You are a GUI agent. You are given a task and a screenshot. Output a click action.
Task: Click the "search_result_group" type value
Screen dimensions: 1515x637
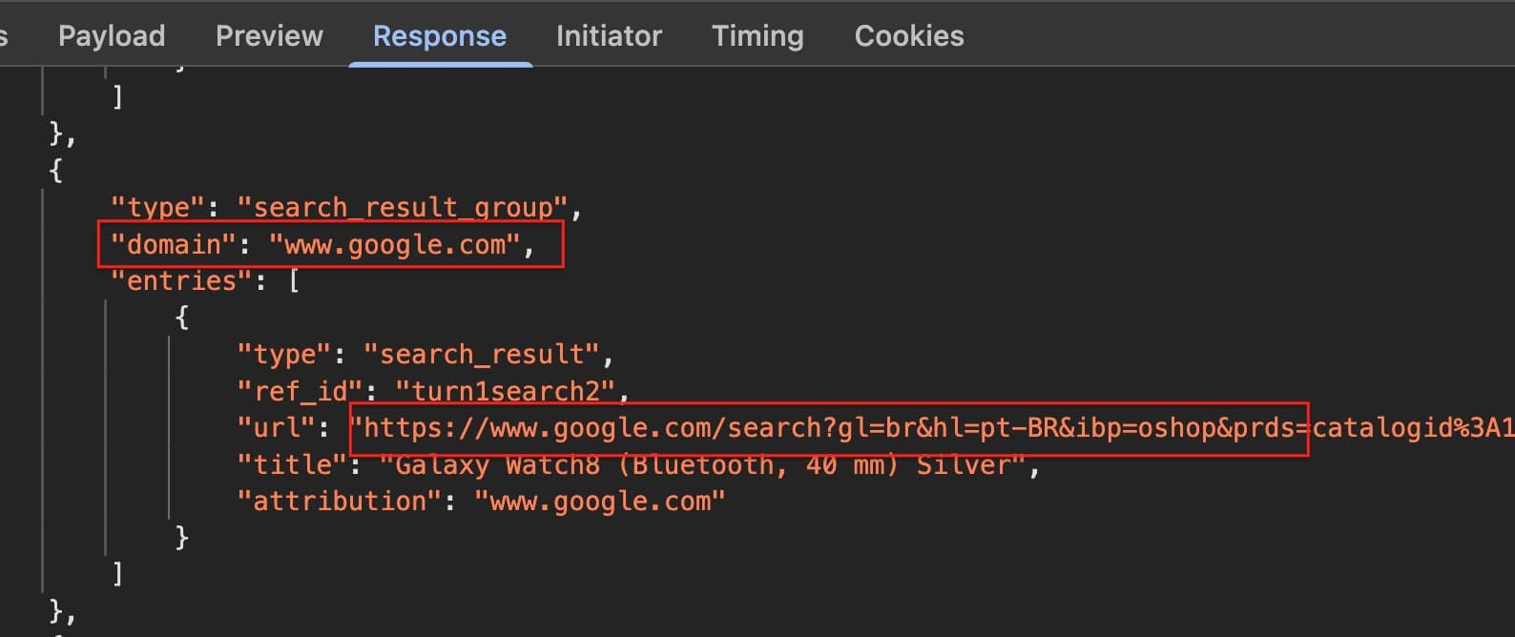tap(403, 207)
